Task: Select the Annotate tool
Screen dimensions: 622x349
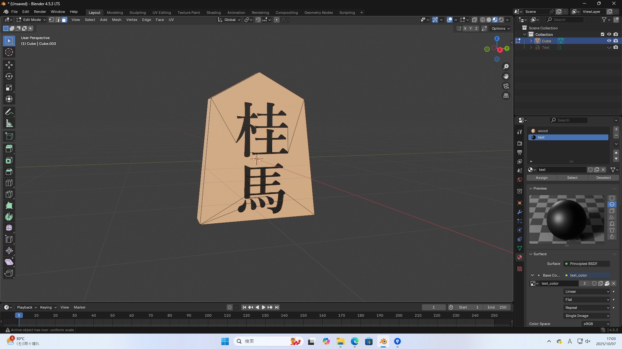Action: click(9, 111)
